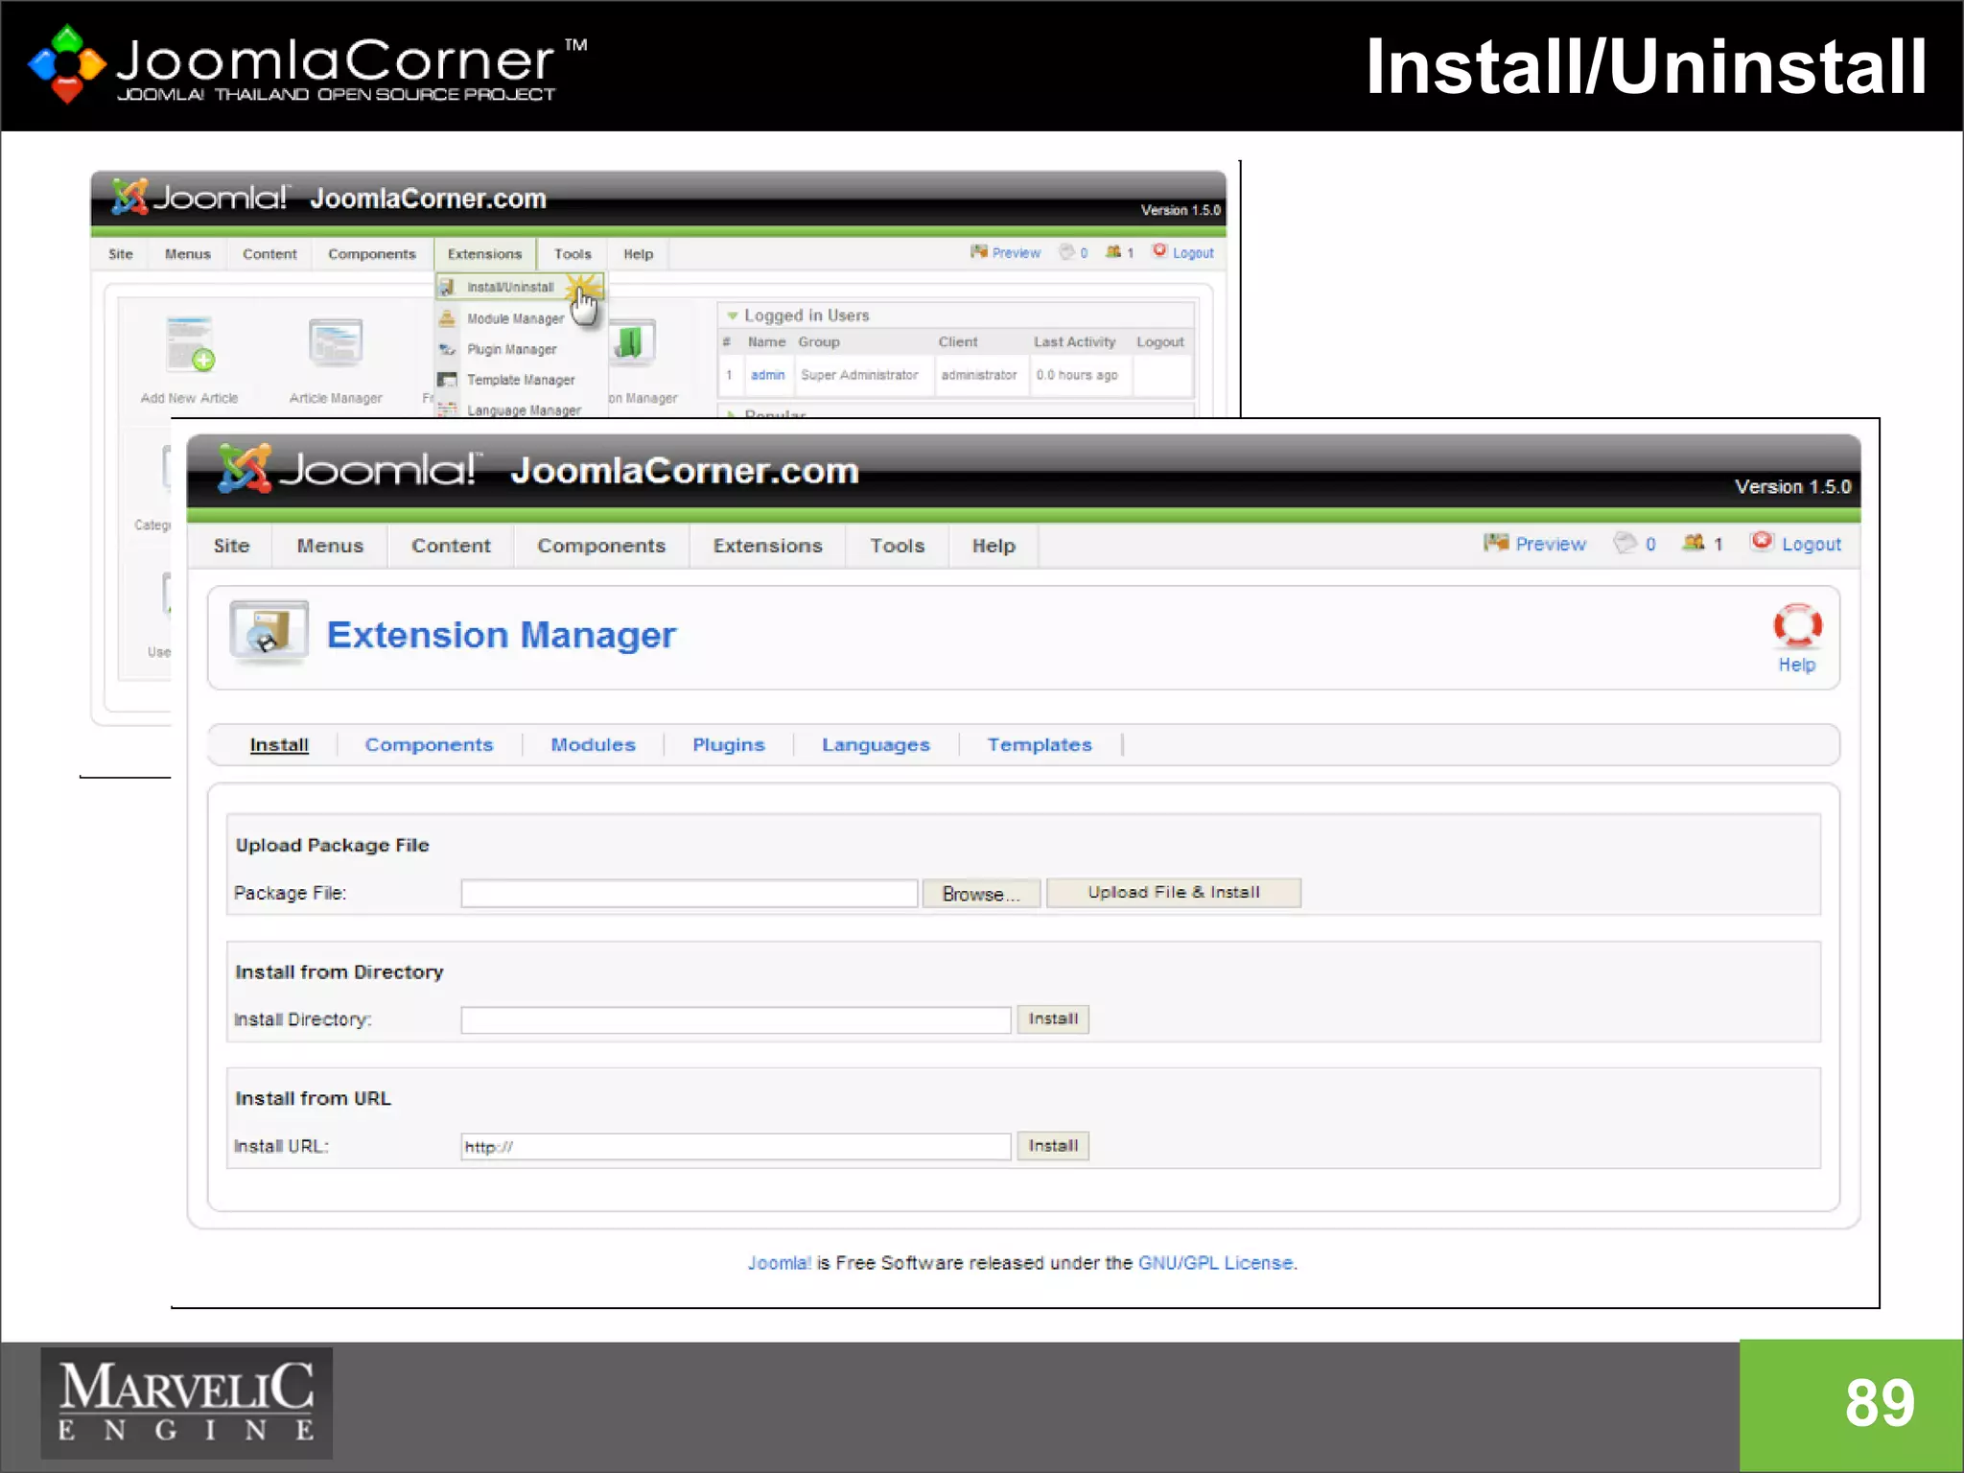Click Plugin Manager menu icon in back window
Viewport: 1964px width, 1473px height.
[x=447, y=349]
